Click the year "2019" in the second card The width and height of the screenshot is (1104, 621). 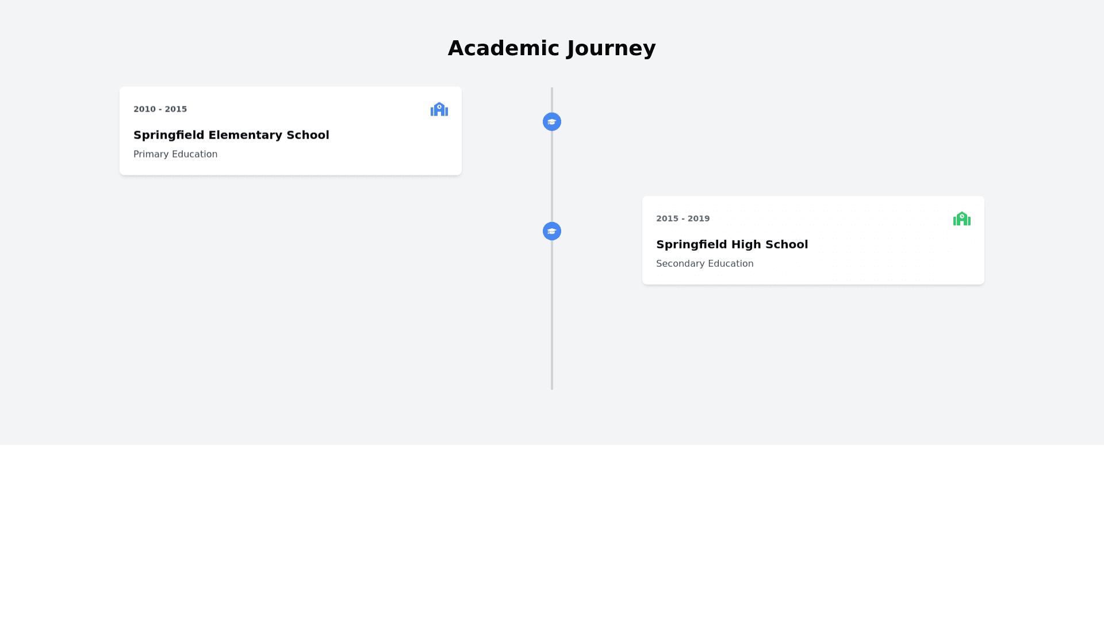pos(699,218)
